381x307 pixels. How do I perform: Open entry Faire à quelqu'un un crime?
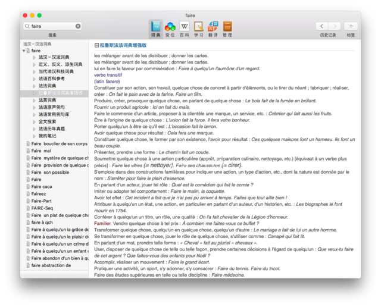pos(60,244)
